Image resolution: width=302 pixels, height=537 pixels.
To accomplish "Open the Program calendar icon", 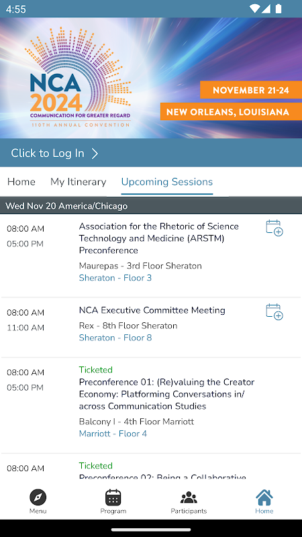I will (113, 497).
